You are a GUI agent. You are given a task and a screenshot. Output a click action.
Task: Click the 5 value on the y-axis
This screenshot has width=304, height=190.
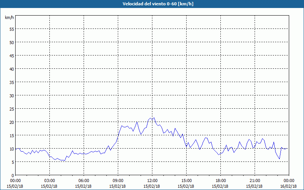(13, 162)
